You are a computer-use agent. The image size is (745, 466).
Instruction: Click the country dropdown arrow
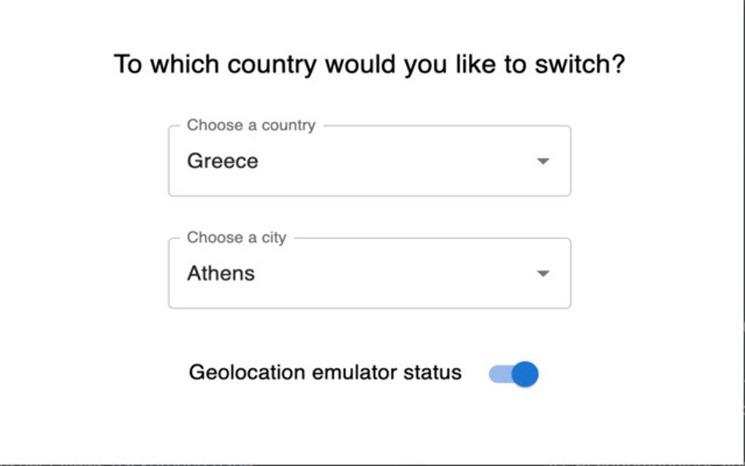542,161
